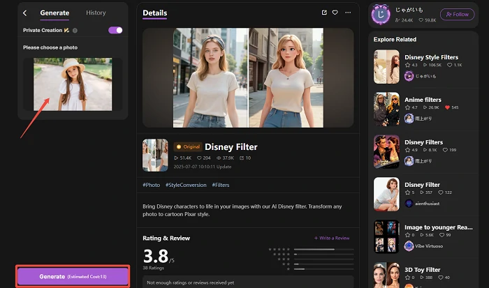Click the back arrow beside Generate

click(x=25, y=13)
